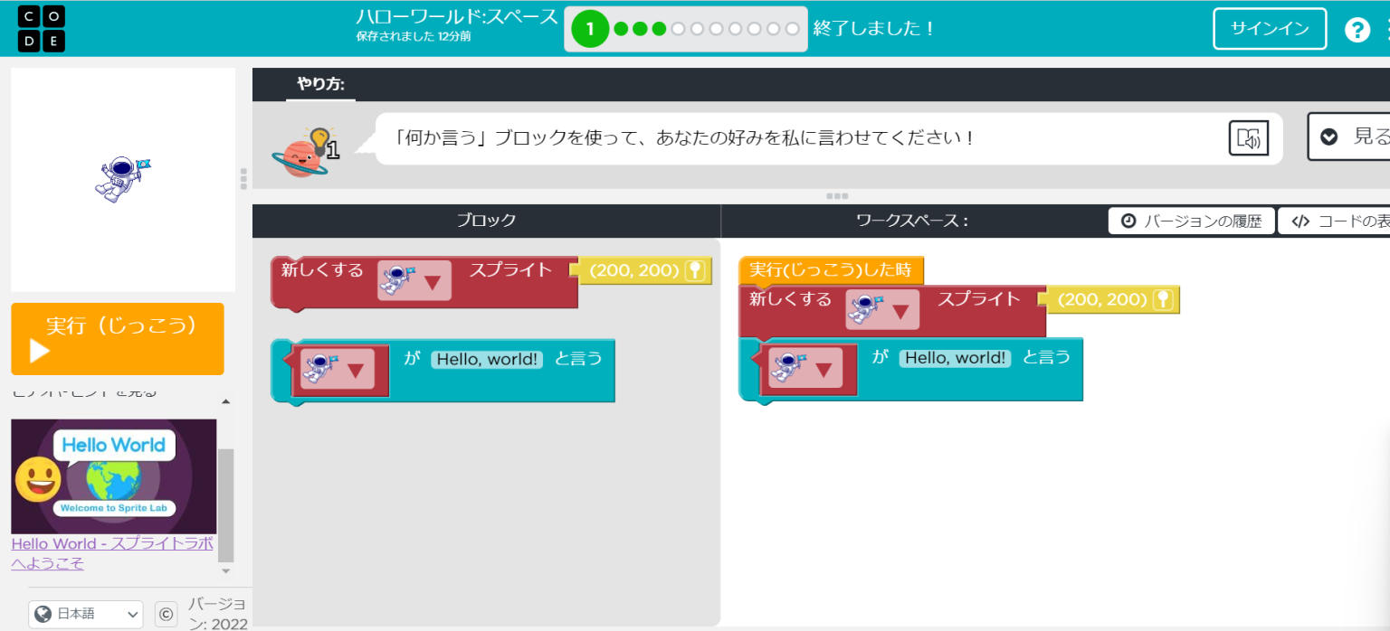Go to the last empty progress dot
Image resolution: width=1390 pixels, height=631 pixels.
(792, 29)
